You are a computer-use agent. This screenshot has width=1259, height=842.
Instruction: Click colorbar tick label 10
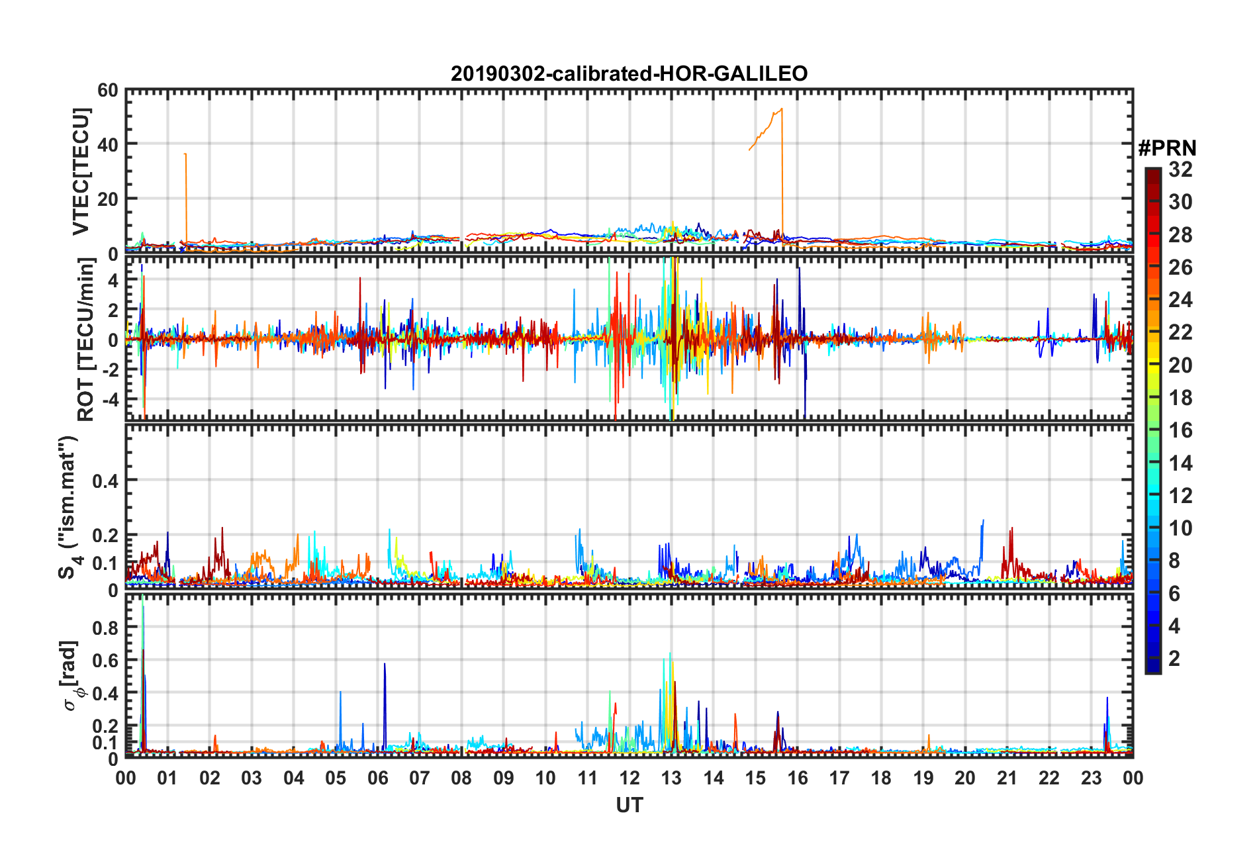click(1180, 528)
